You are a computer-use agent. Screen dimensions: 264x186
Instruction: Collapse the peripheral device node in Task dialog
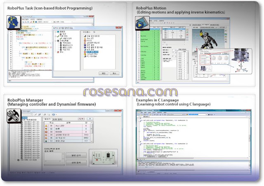coord(55,36)
